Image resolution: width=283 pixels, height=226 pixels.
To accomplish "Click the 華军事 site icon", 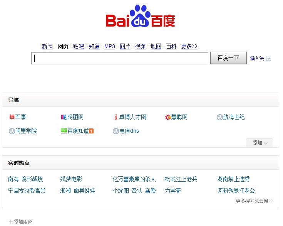I will tap(12, 117).
